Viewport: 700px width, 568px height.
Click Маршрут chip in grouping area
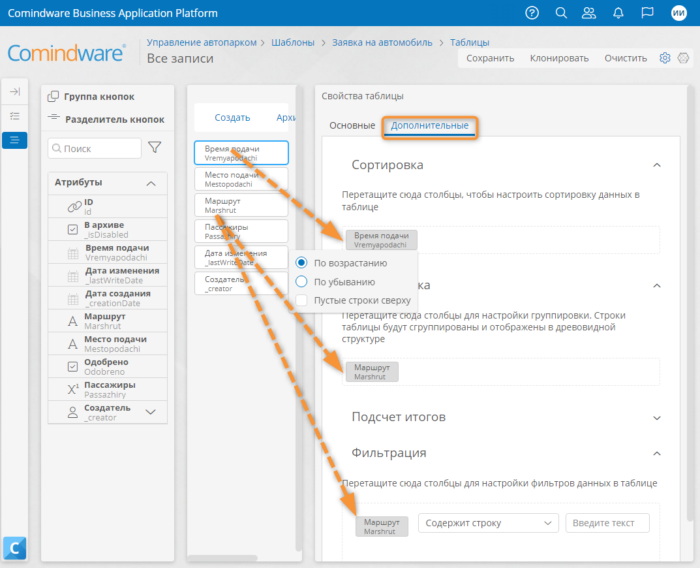click(x=372, y=372)
